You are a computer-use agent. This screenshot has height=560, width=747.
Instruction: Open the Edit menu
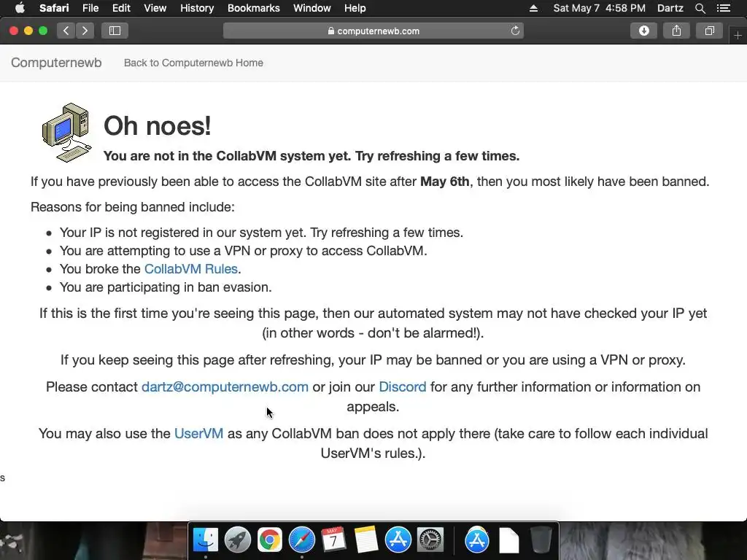(x=121, y=8)
